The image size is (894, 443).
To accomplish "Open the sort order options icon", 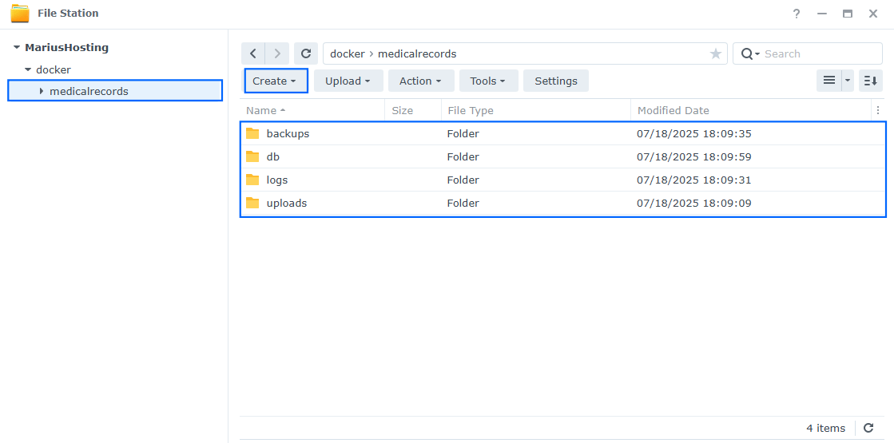I will (871, 81).
